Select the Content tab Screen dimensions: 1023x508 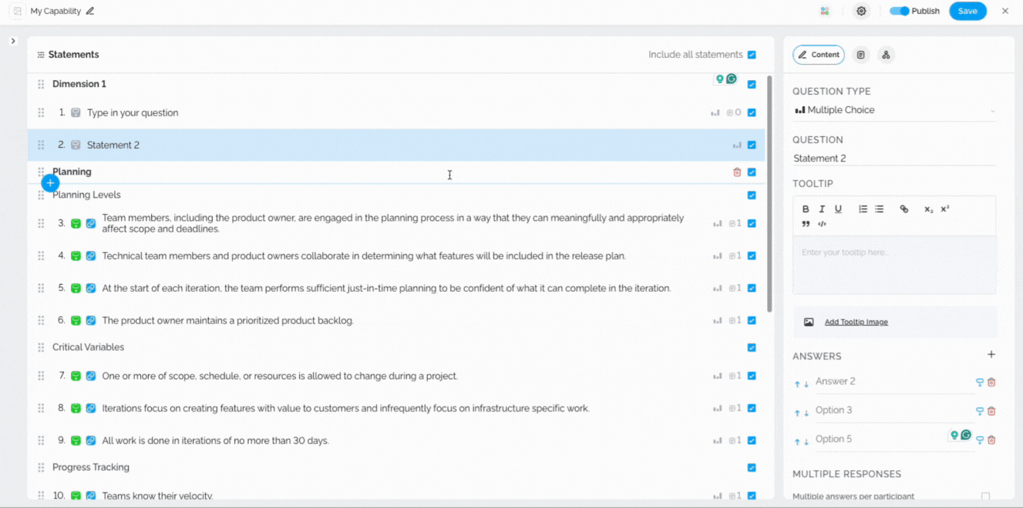pyautogui.click(x=819, y=55)
